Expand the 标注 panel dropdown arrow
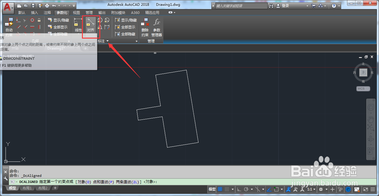The image size is (379, 196). [108, 41]
